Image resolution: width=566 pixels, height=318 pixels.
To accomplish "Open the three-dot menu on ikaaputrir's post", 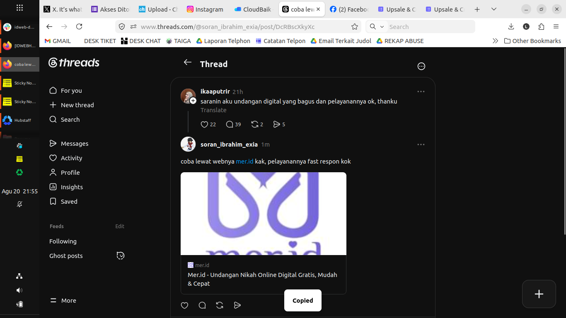I will click(421, 92).
